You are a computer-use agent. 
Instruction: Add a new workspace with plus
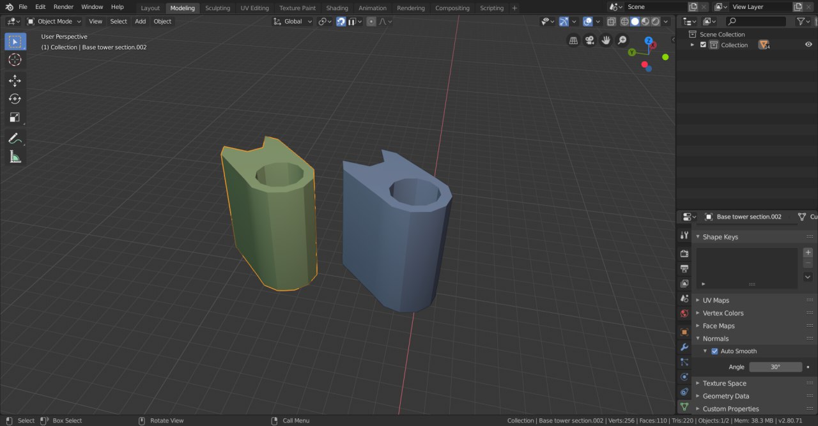514,8
